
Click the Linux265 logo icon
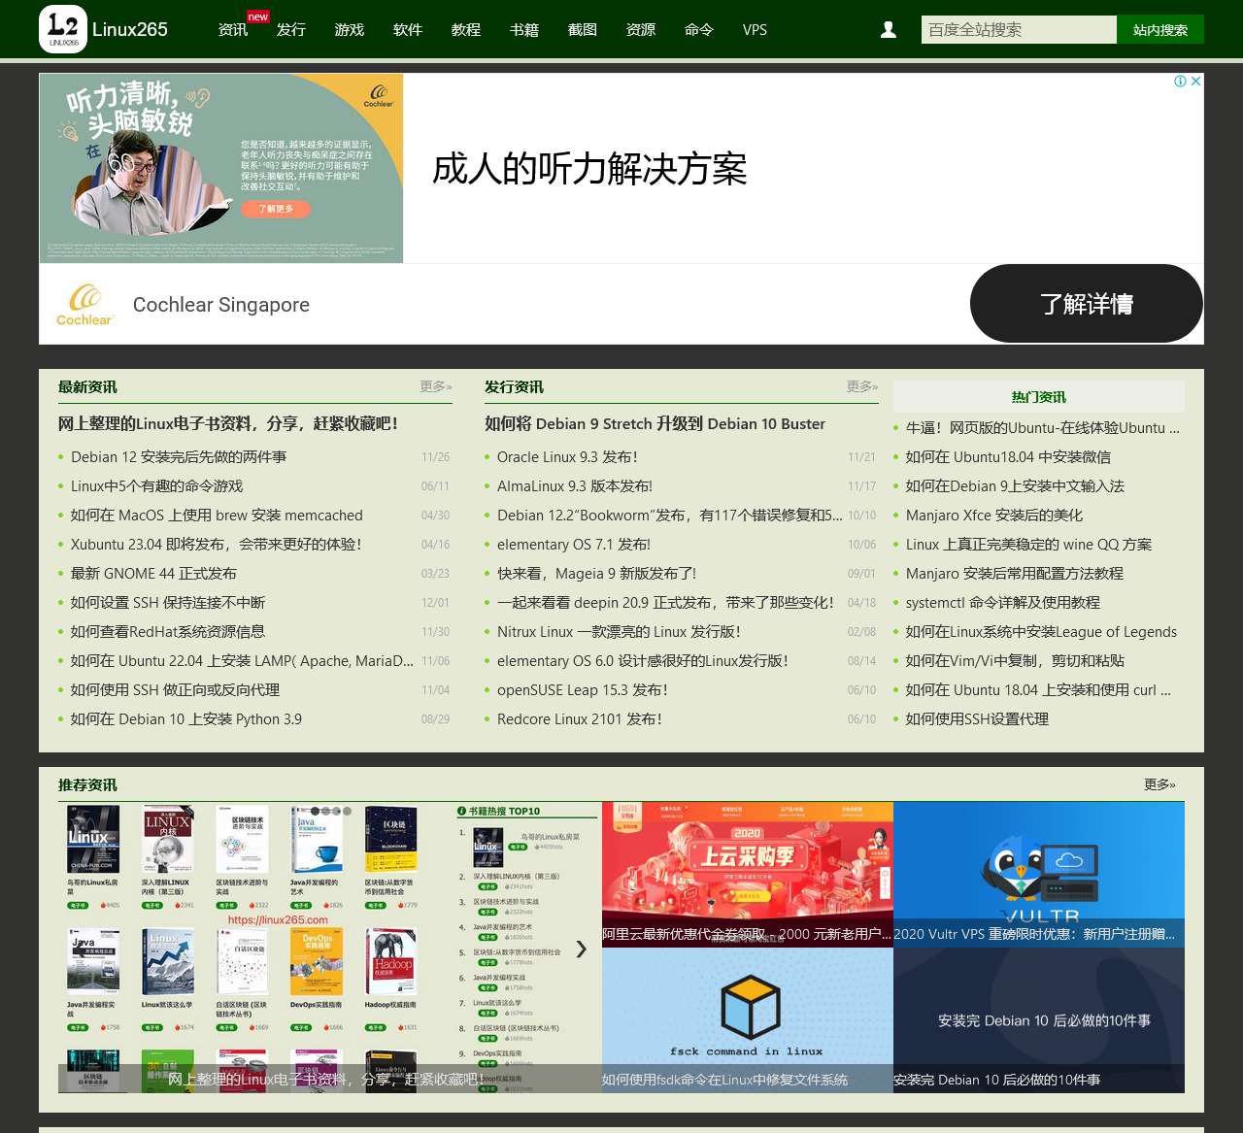[63, 29]
